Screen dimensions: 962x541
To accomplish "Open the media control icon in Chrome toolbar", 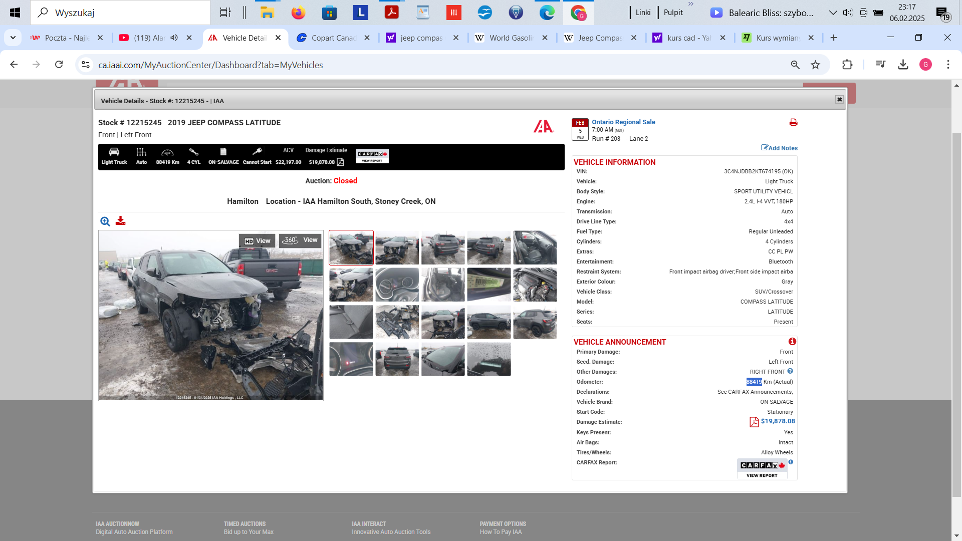I will click(880, 65).
